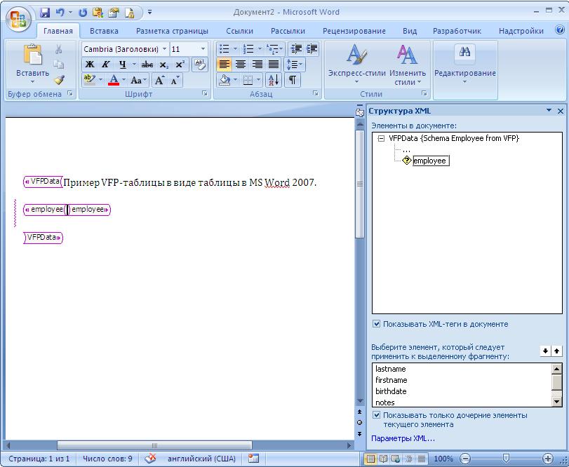The width and height of the screenshot is (569, 467).
Task: Choose lastname element from list
Action: click(391, 369)
